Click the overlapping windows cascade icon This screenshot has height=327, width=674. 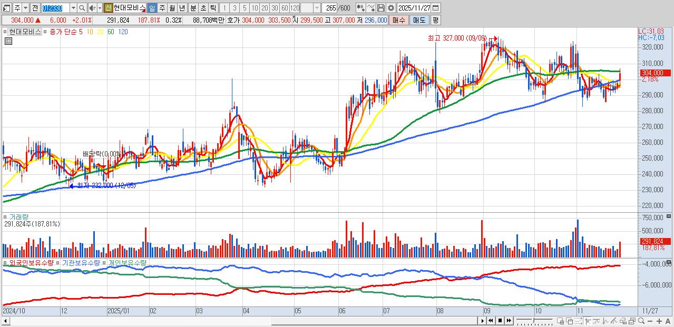(x=569, y=321)
